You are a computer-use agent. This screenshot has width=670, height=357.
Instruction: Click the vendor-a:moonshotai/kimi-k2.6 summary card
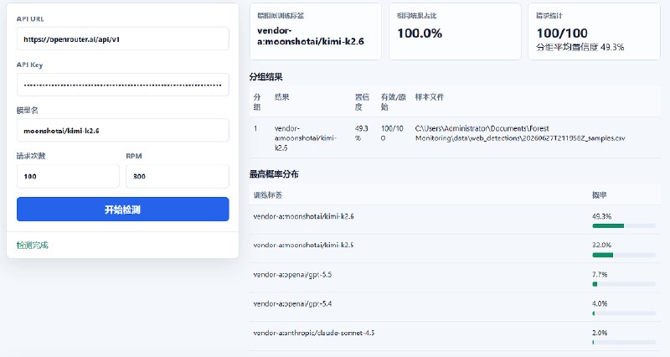(316, 31)
